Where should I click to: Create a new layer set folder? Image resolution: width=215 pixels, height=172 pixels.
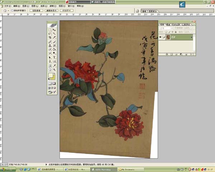176,54
